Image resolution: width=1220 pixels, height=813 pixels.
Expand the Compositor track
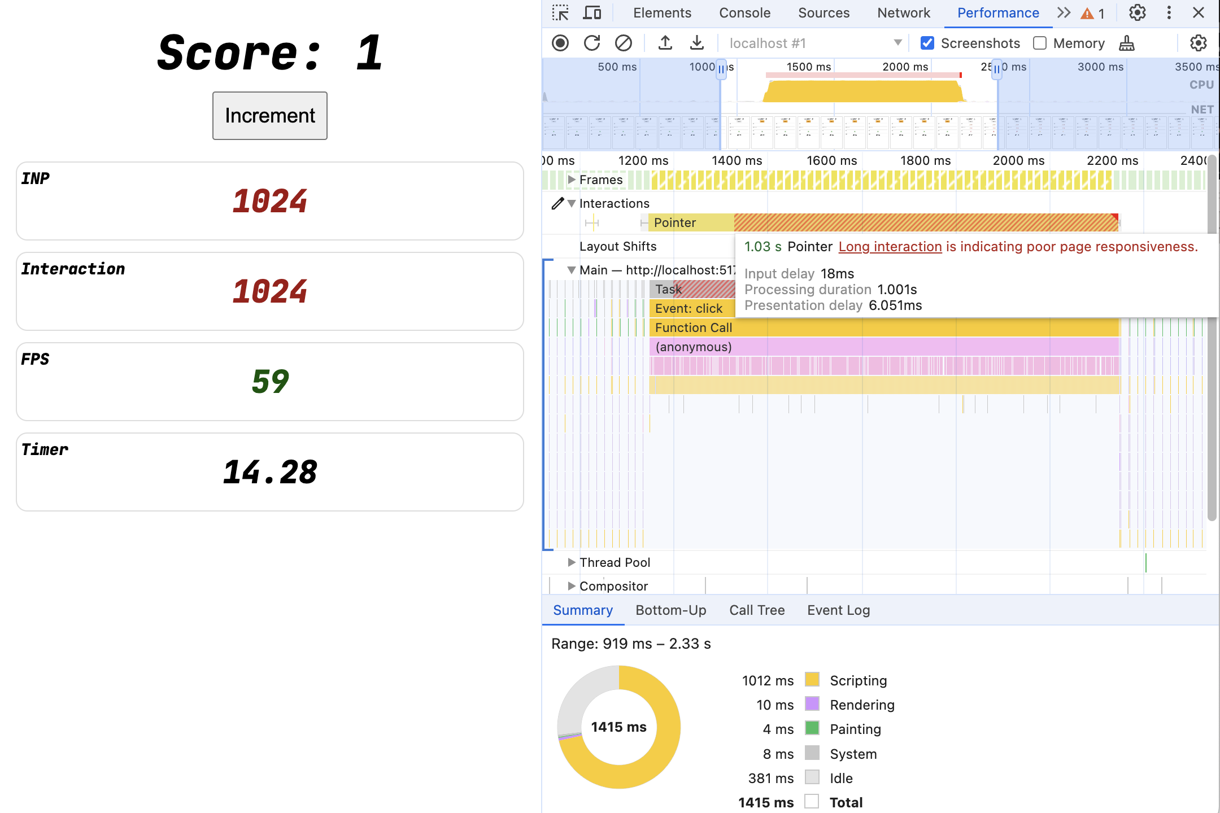tap(569, 585)
